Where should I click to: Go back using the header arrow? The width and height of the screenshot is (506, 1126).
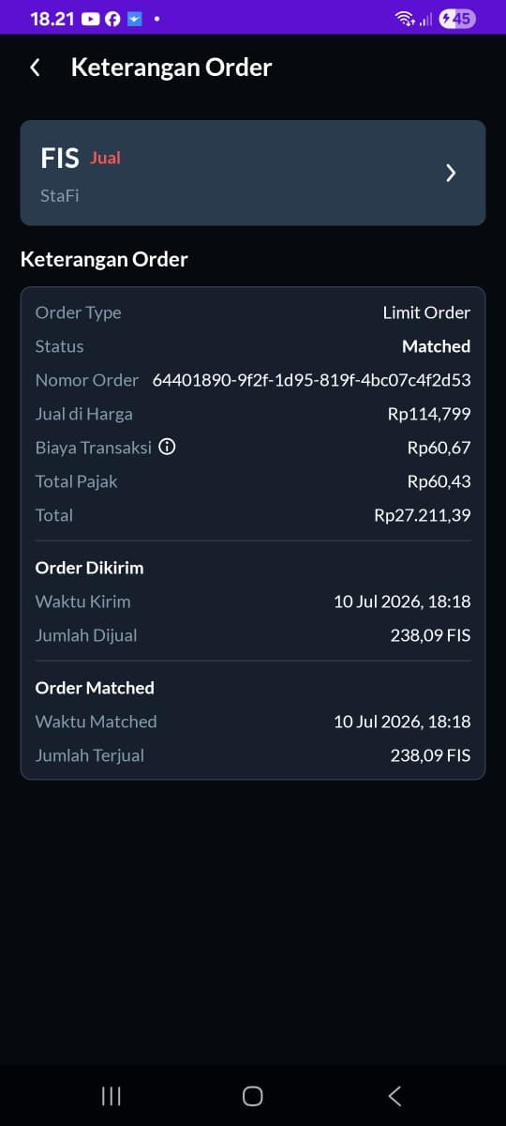point(35,68)
